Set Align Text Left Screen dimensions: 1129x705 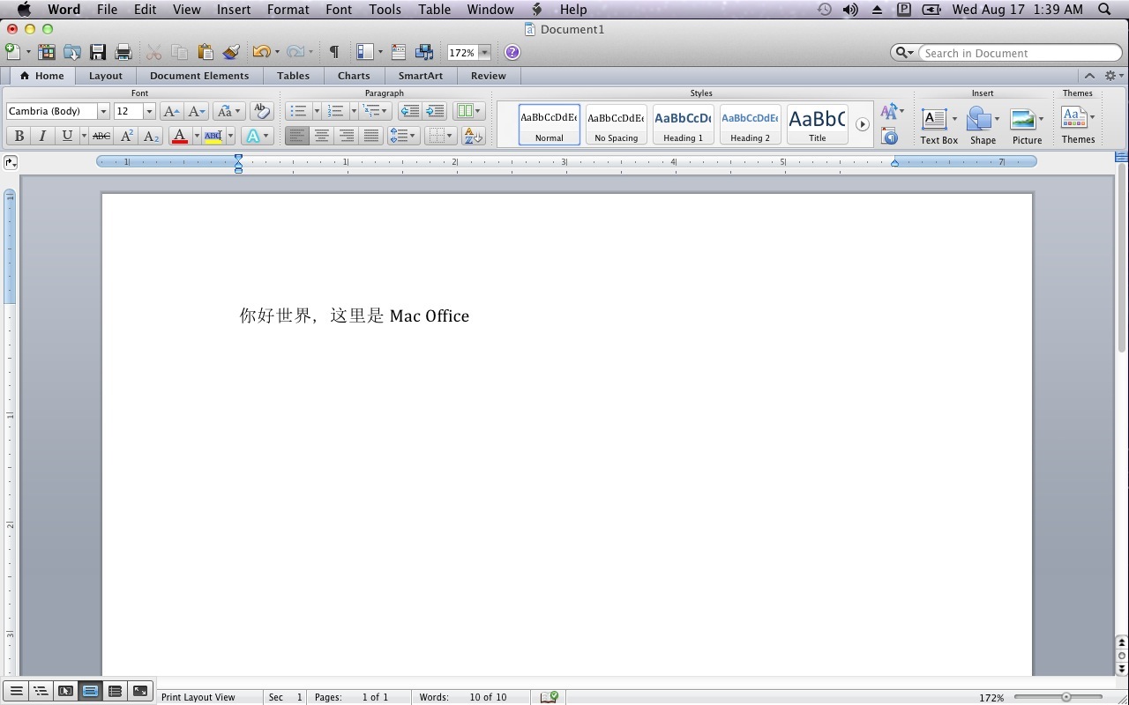click(297, 136)
